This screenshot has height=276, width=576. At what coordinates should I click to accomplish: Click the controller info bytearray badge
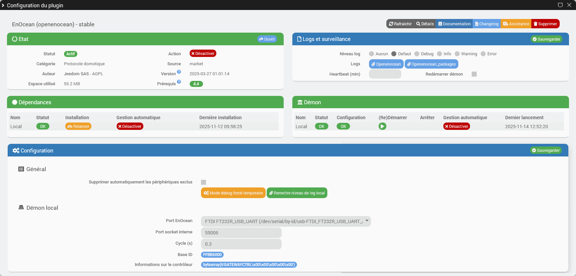249,265
